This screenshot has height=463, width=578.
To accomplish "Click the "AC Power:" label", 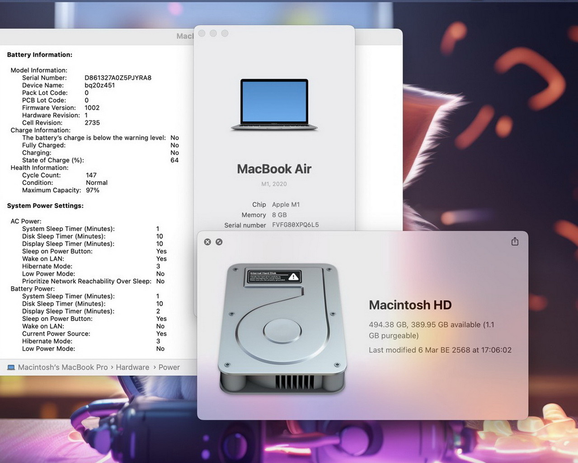I will click(26, 221).
